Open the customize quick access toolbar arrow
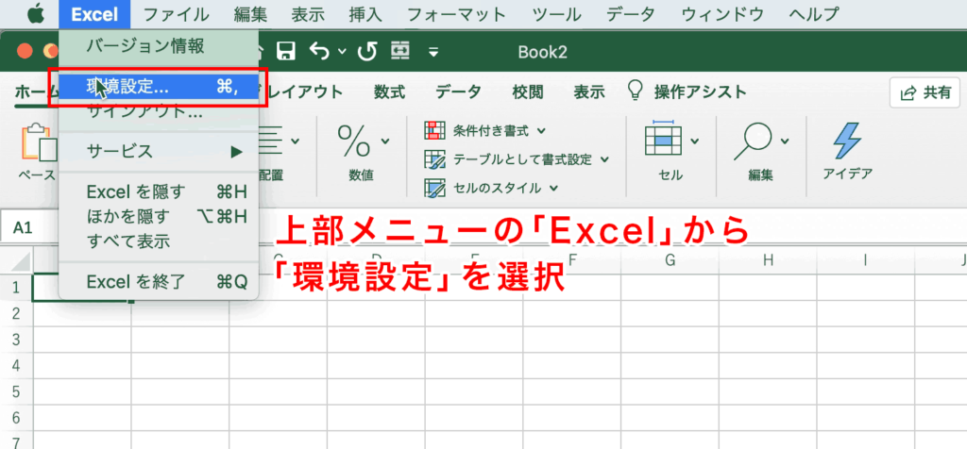967x449 pixels. point(433,53)
